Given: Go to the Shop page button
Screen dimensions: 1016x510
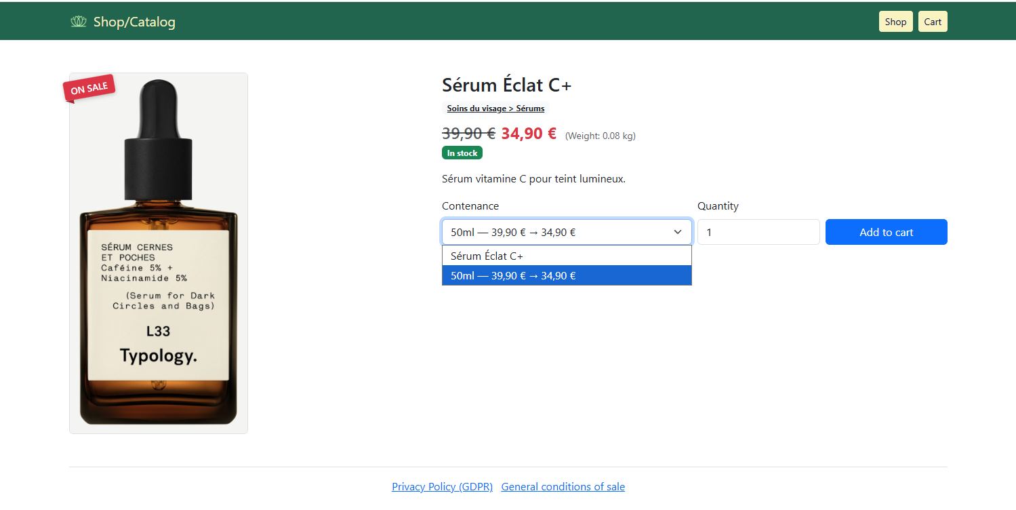Looking at the screenshot, I should click(895, 22).
